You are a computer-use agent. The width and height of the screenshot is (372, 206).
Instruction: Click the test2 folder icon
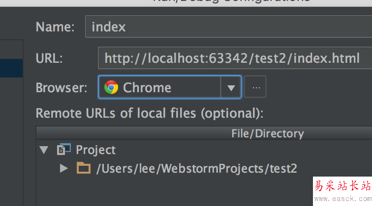pyautogui.click(x=84, y=169)
